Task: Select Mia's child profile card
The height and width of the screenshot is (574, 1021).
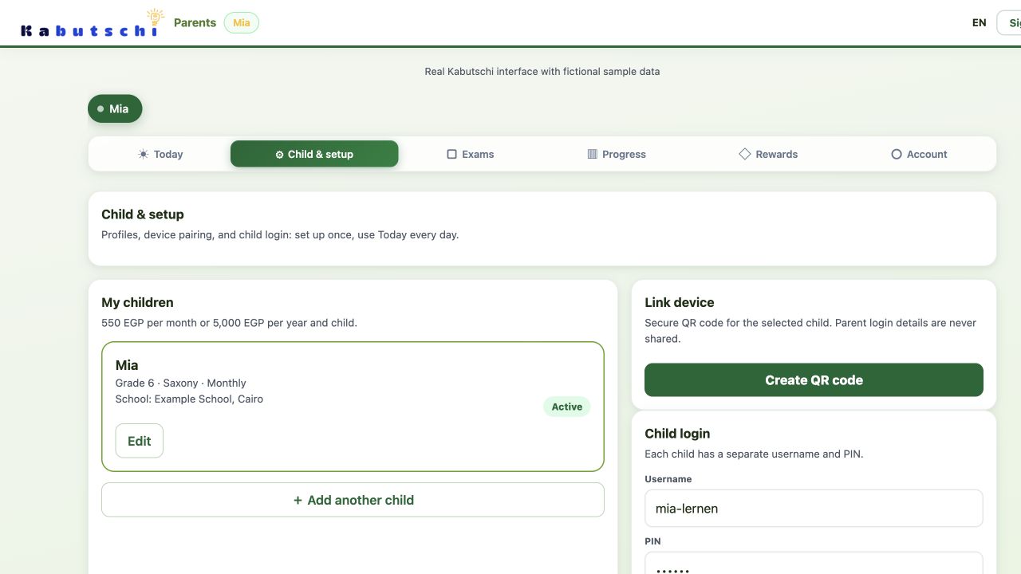Action: coord(353,407)
